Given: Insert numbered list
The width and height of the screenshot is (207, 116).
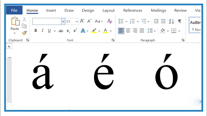Looking at the screenshot, I should [x=132, y=21].
